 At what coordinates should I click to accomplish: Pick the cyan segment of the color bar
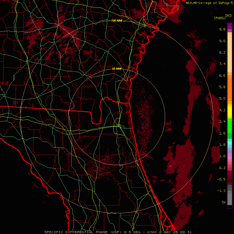230,143
